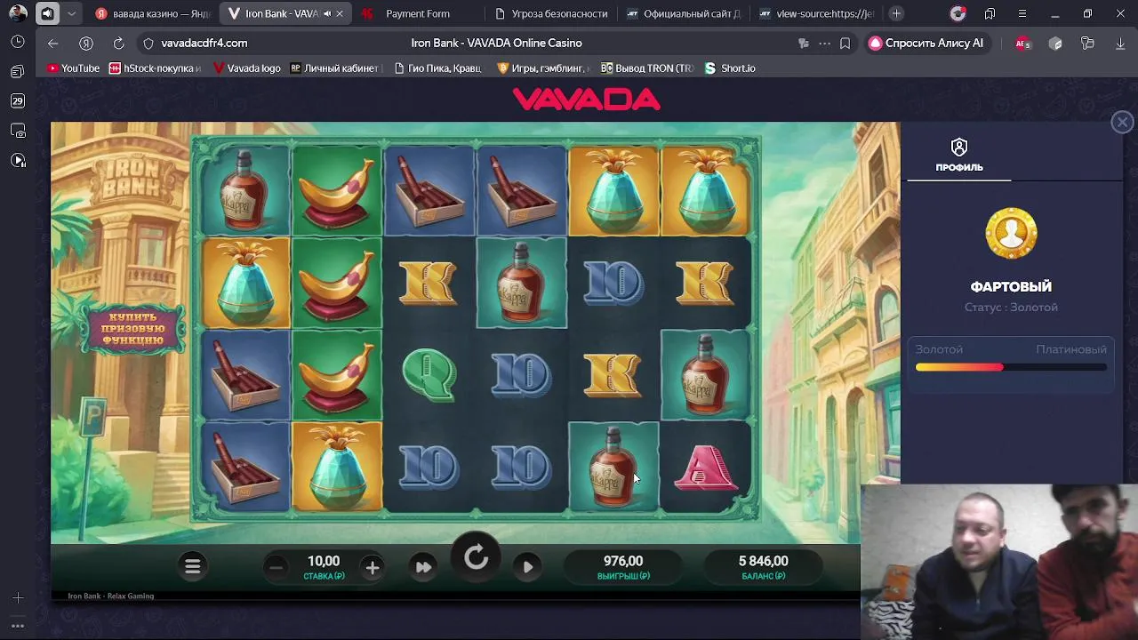Open the Short.io bookmark
The width and height of the screenshot is (1138, 640).
730,68
